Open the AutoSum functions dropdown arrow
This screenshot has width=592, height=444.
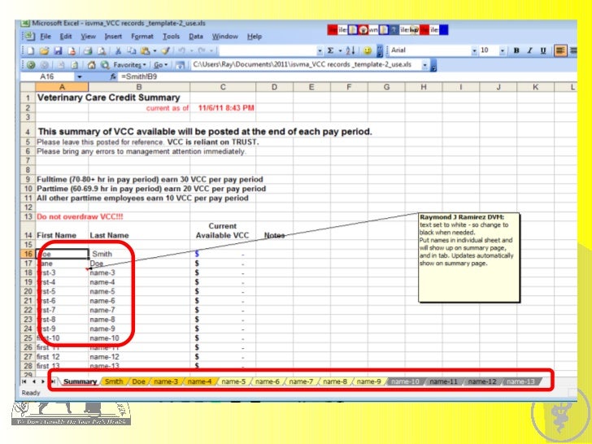pyautogui.click(x=340, y=51)
